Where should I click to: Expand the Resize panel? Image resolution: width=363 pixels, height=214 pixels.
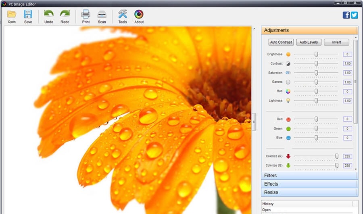click(309, 193)
